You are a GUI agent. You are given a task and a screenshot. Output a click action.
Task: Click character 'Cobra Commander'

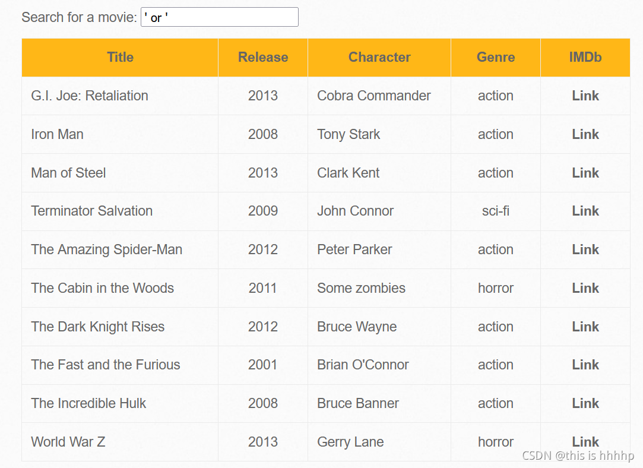[x=373, y=96]
